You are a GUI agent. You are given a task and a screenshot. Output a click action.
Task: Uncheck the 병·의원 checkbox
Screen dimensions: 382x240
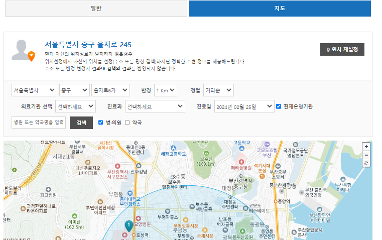tap(100, 123)
